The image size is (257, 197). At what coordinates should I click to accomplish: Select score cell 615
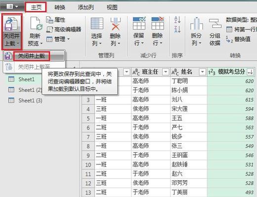[231, 99]
